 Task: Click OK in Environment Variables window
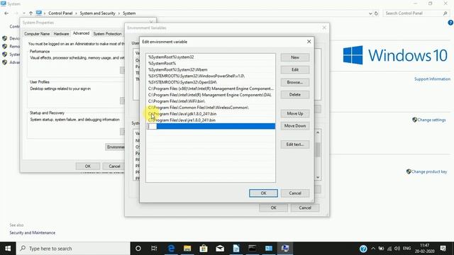tap(273, 208)
